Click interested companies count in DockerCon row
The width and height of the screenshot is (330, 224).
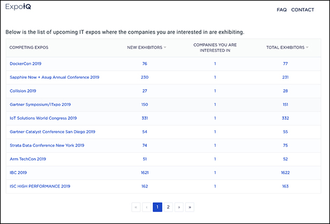click(x=215, y=64)
